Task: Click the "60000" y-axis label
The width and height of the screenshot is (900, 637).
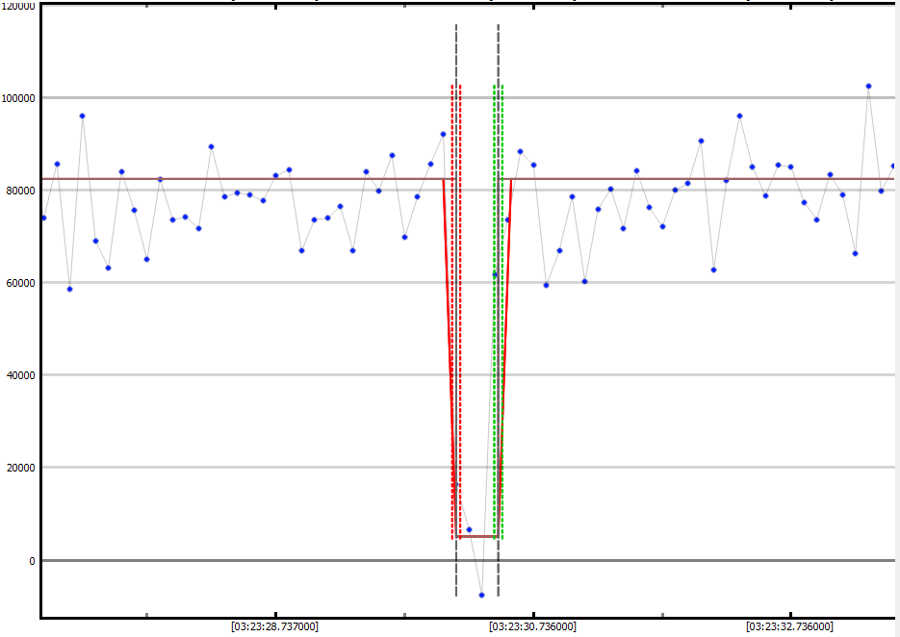Action: pyautogui.click(x=21, y=283)
